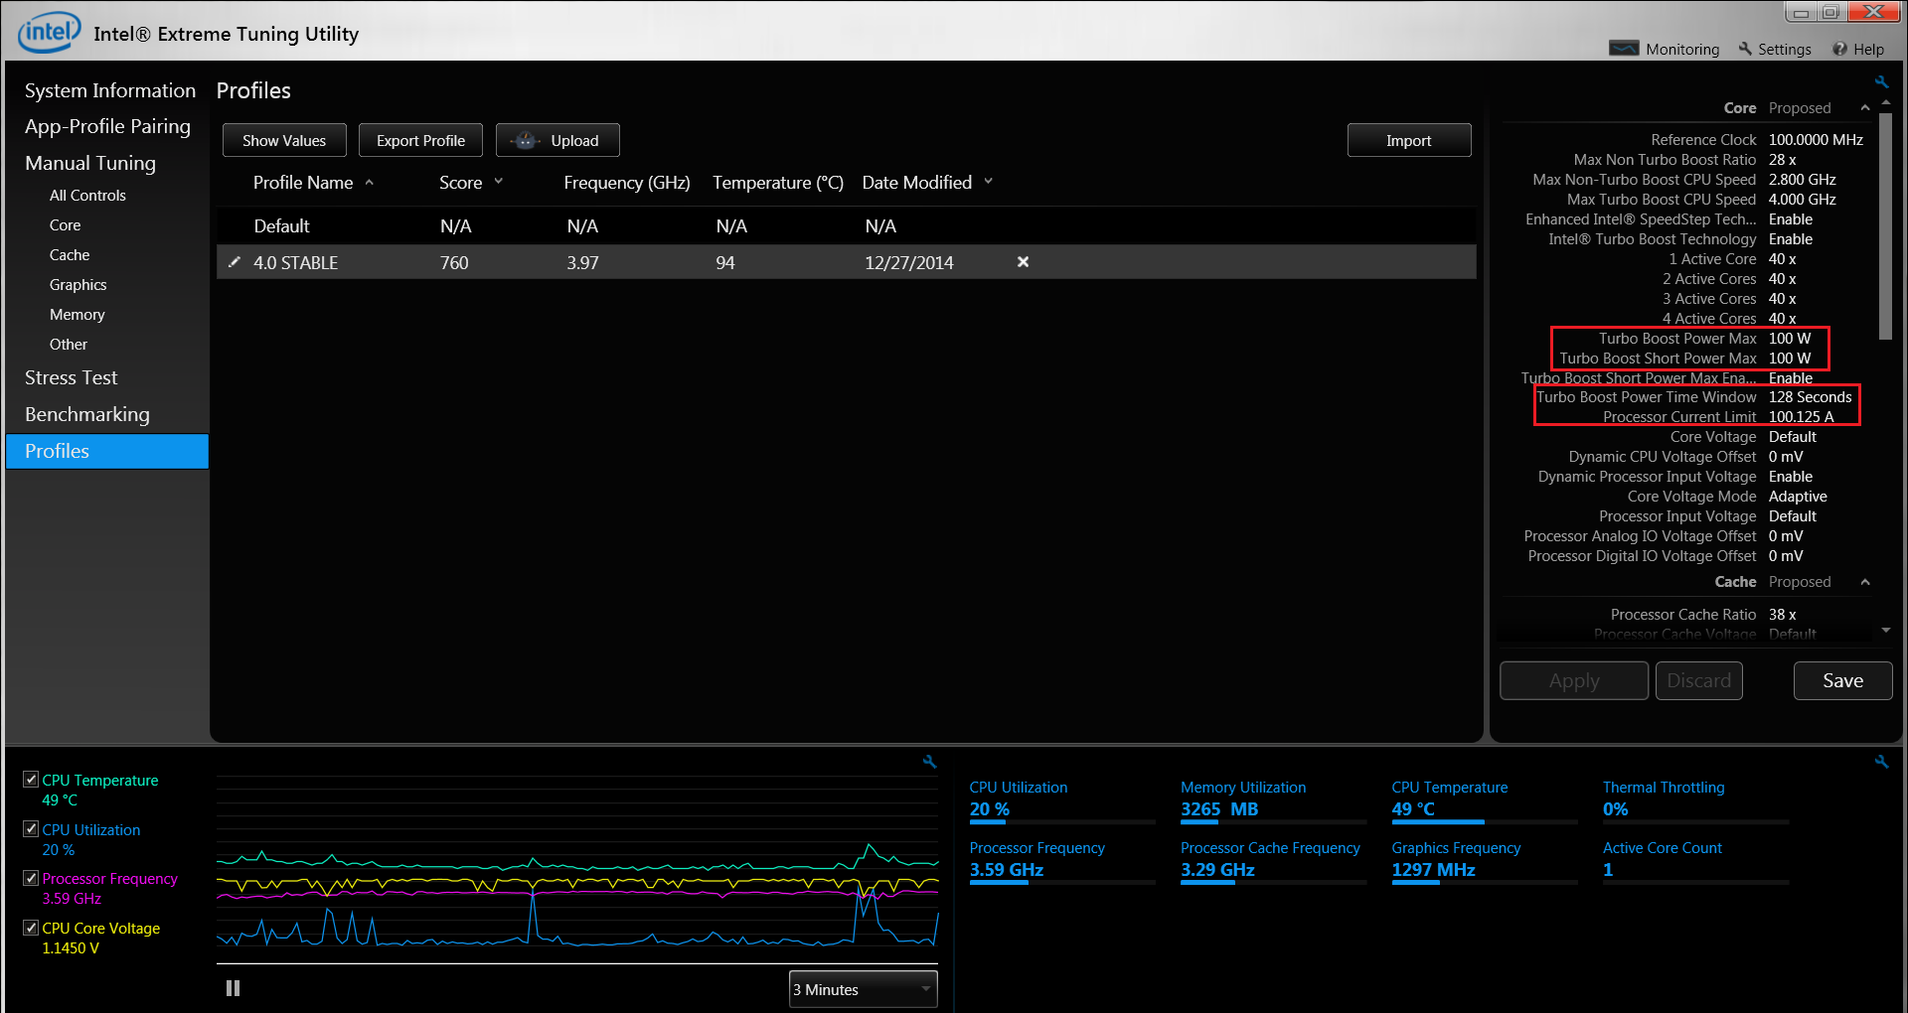
Task: Click CPU Utilization 20 % bar
Action: [1062, 822]
